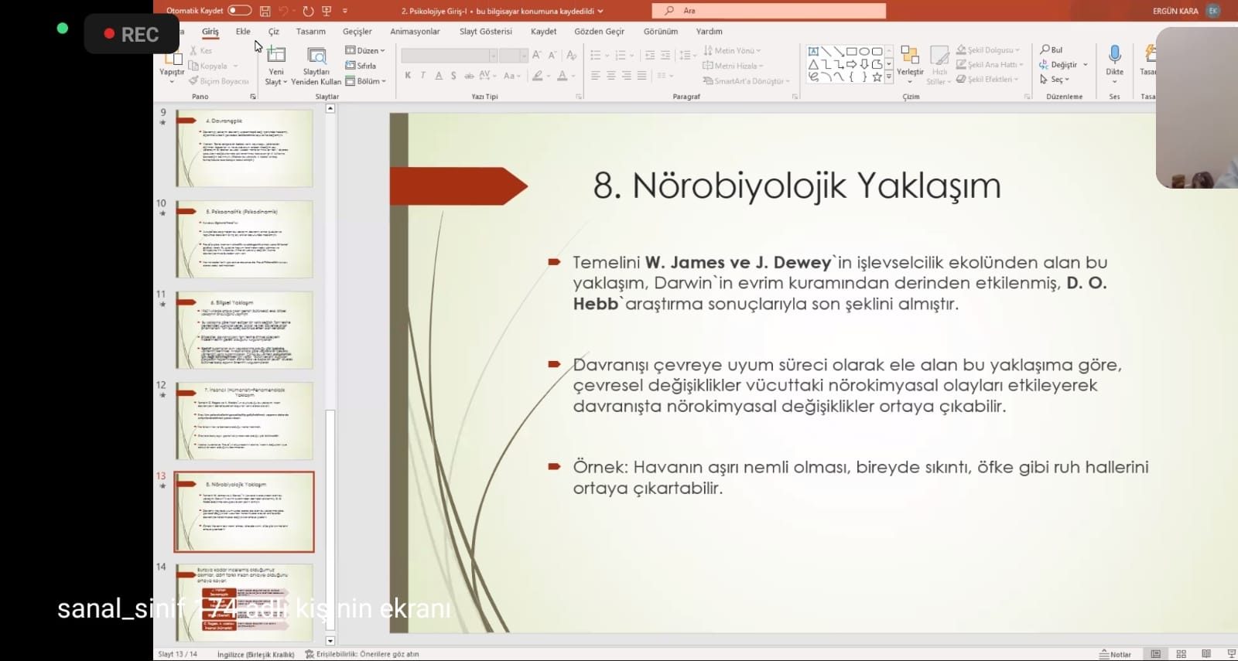This screenshot has height=661, width=1238.
Task: Click the decrease font size icon
Action: point(552,55)
